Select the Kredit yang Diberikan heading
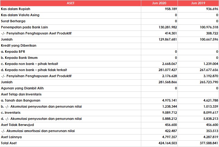 tap(19, 45)
